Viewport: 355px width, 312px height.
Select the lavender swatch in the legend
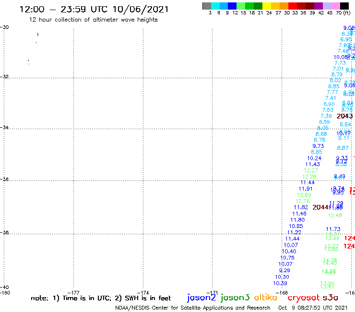tap(327, 6)
